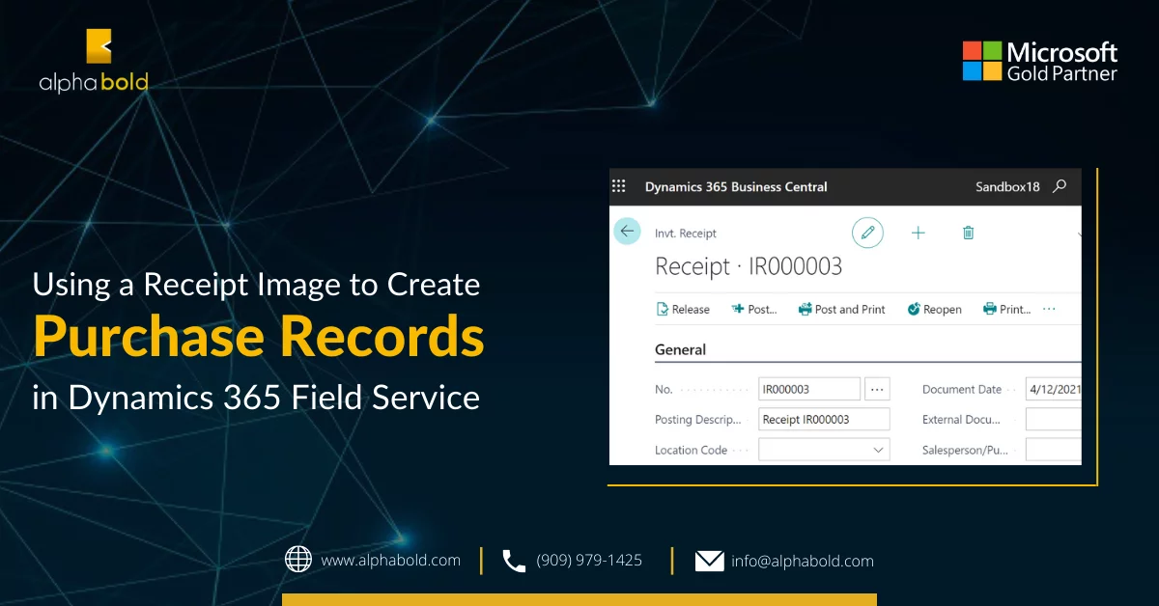
Task: Click the External Document No. field
Action: tap(1054, 419)
